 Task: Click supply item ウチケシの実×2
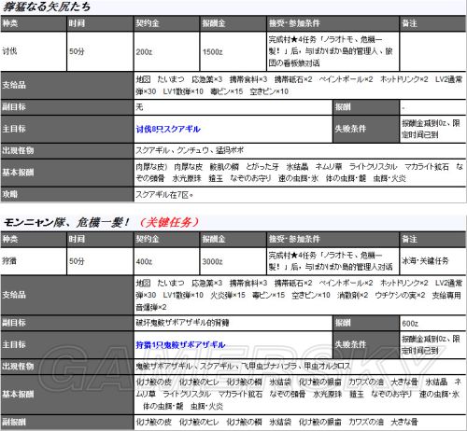pos(400,295)
